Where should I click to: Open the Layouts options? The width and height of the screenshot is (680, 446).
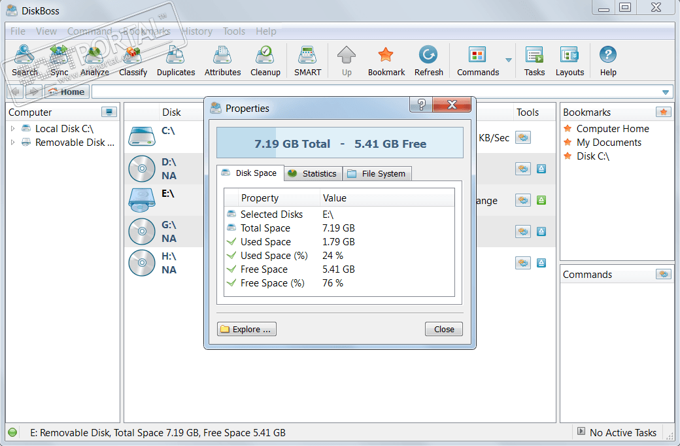(x=570, y=61)
